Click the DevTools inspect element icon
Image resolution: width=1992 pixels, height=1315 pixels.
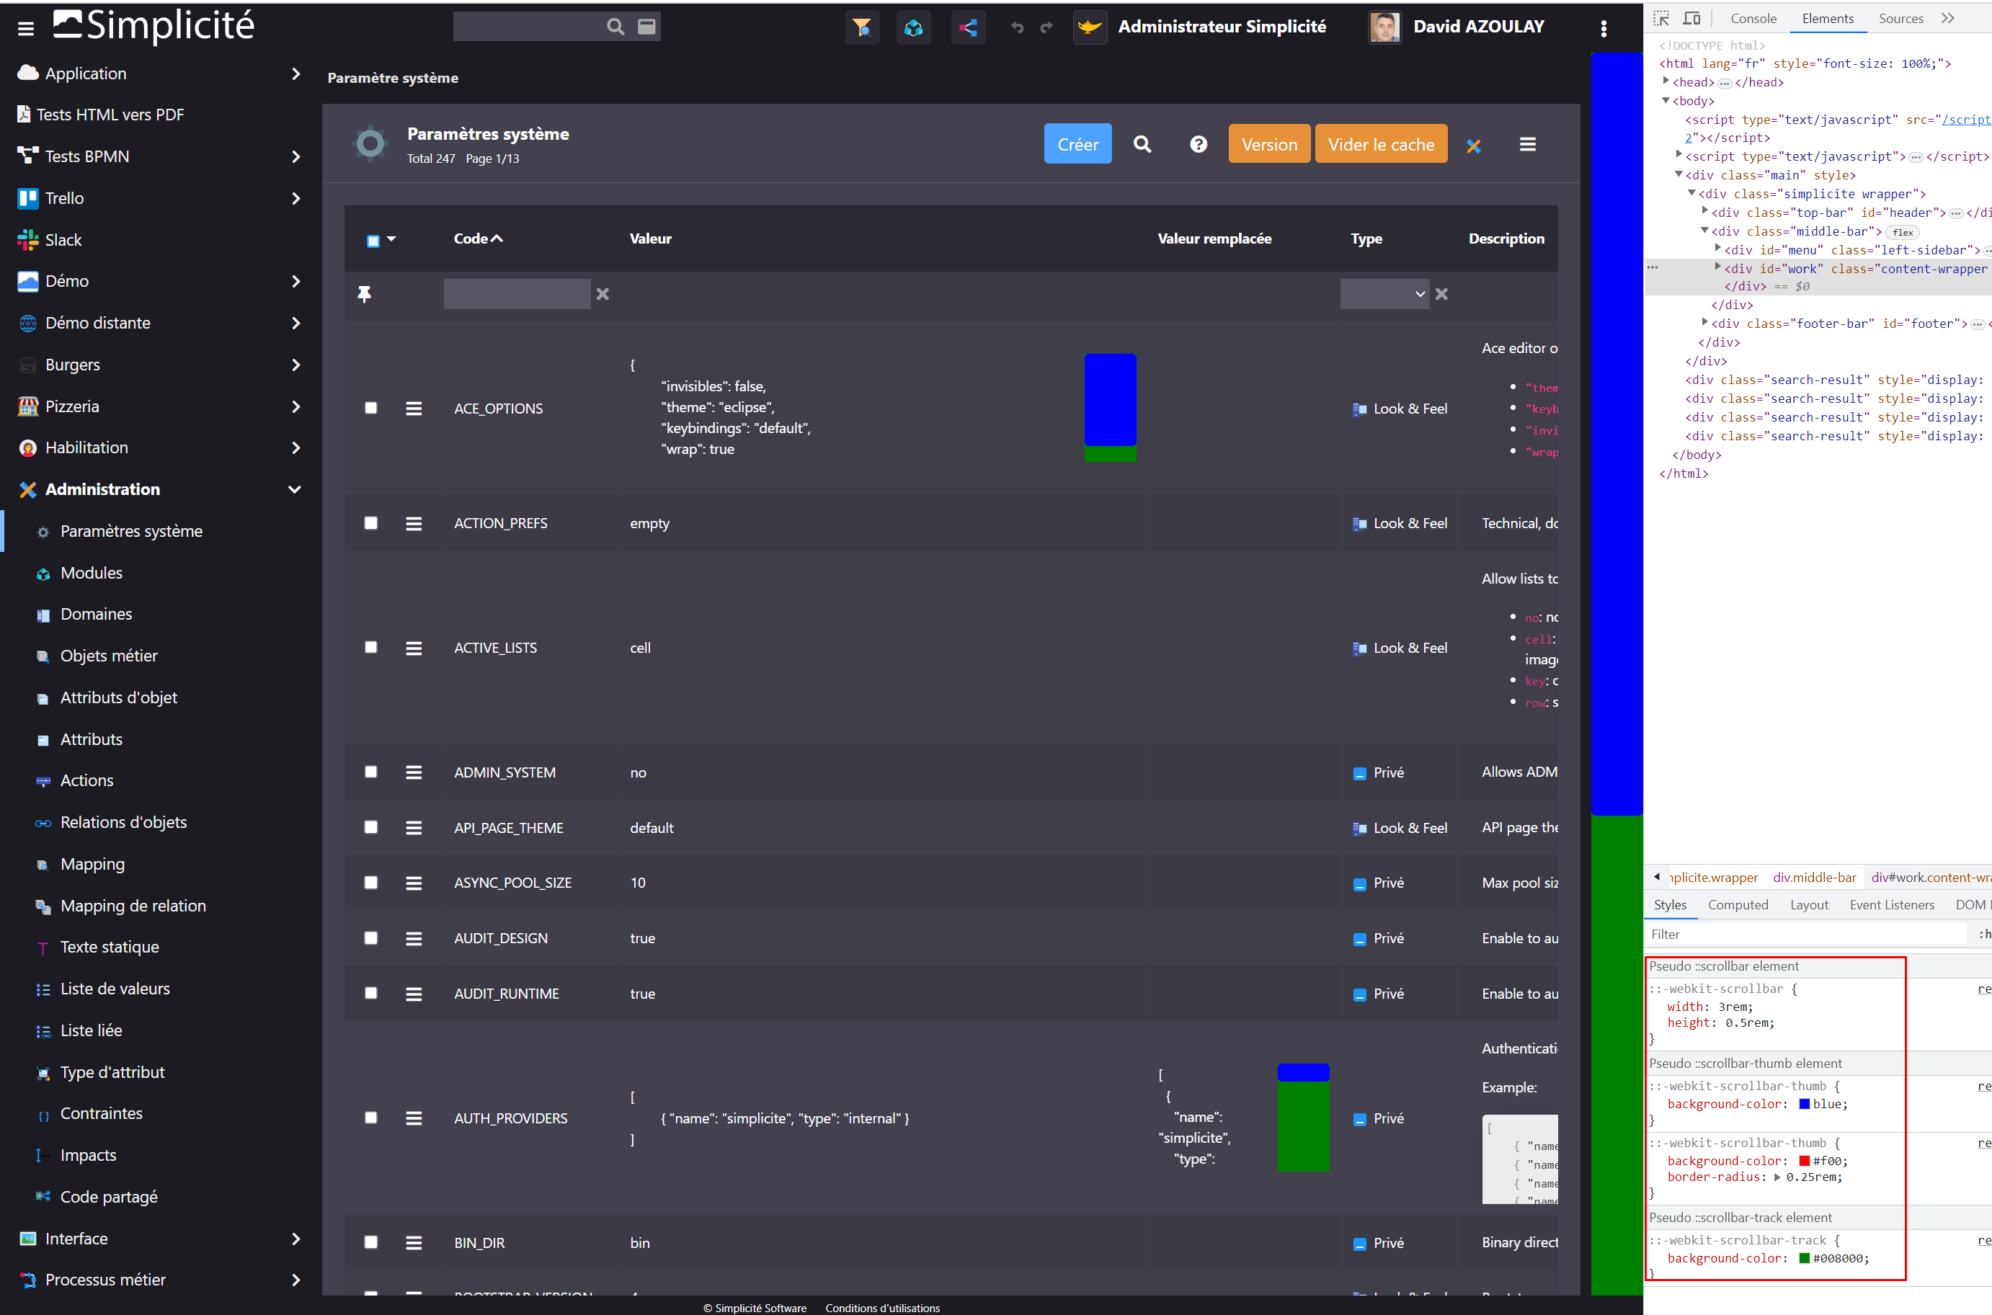(x=1661, y=17)
